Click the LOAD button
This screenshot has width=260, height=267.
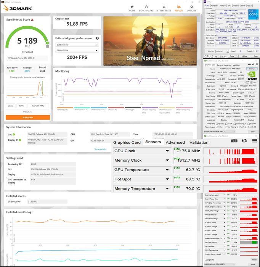click(11, 106)
